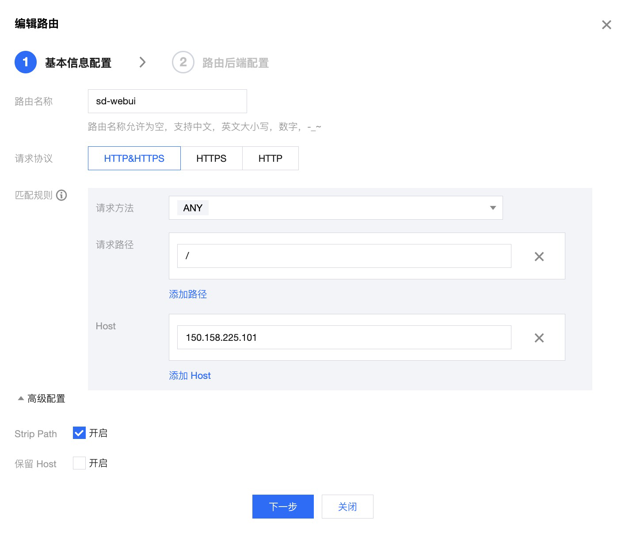Viewport: 625px width, 534px height.
Task: Enable the 保留 Host 开启 checkbox
Action: [79, 463]
